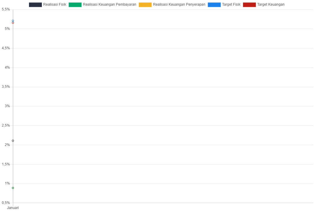Toggle the Realisasi Keuangan Penyerapan legend text
The height and width of the screenshot is (212, 314).
179,5
